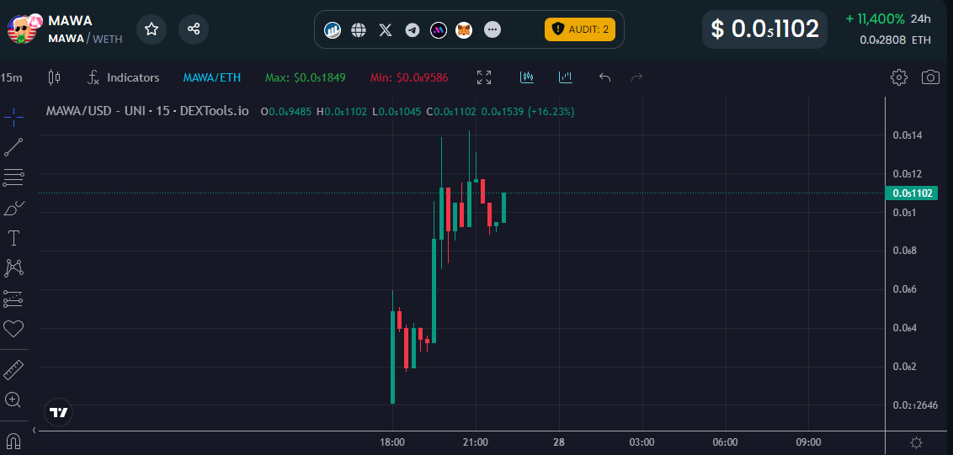Image resolution: width=953 pixels, height=455 pixels.
Task: Redo the chart action
Action: [637, 77]
